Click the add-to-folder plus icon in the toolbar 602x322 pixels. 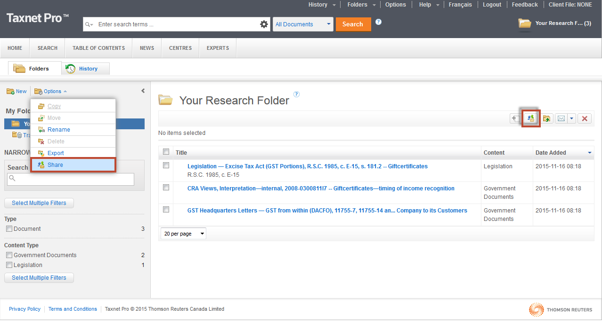[515, 118]
